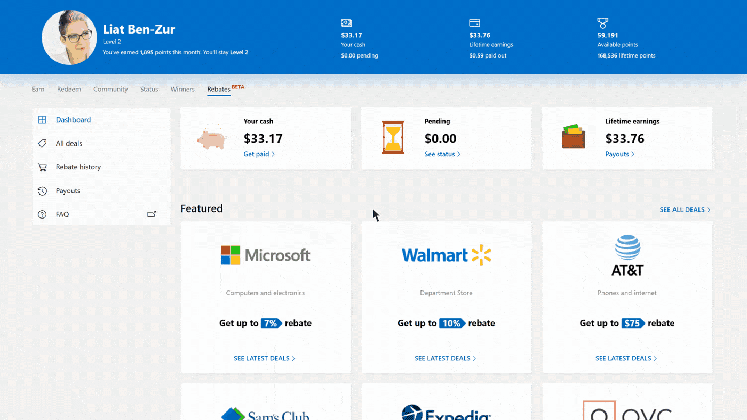
Task: Open SEE LATEST DEALS for Walmart
Action: coord(446,358)
